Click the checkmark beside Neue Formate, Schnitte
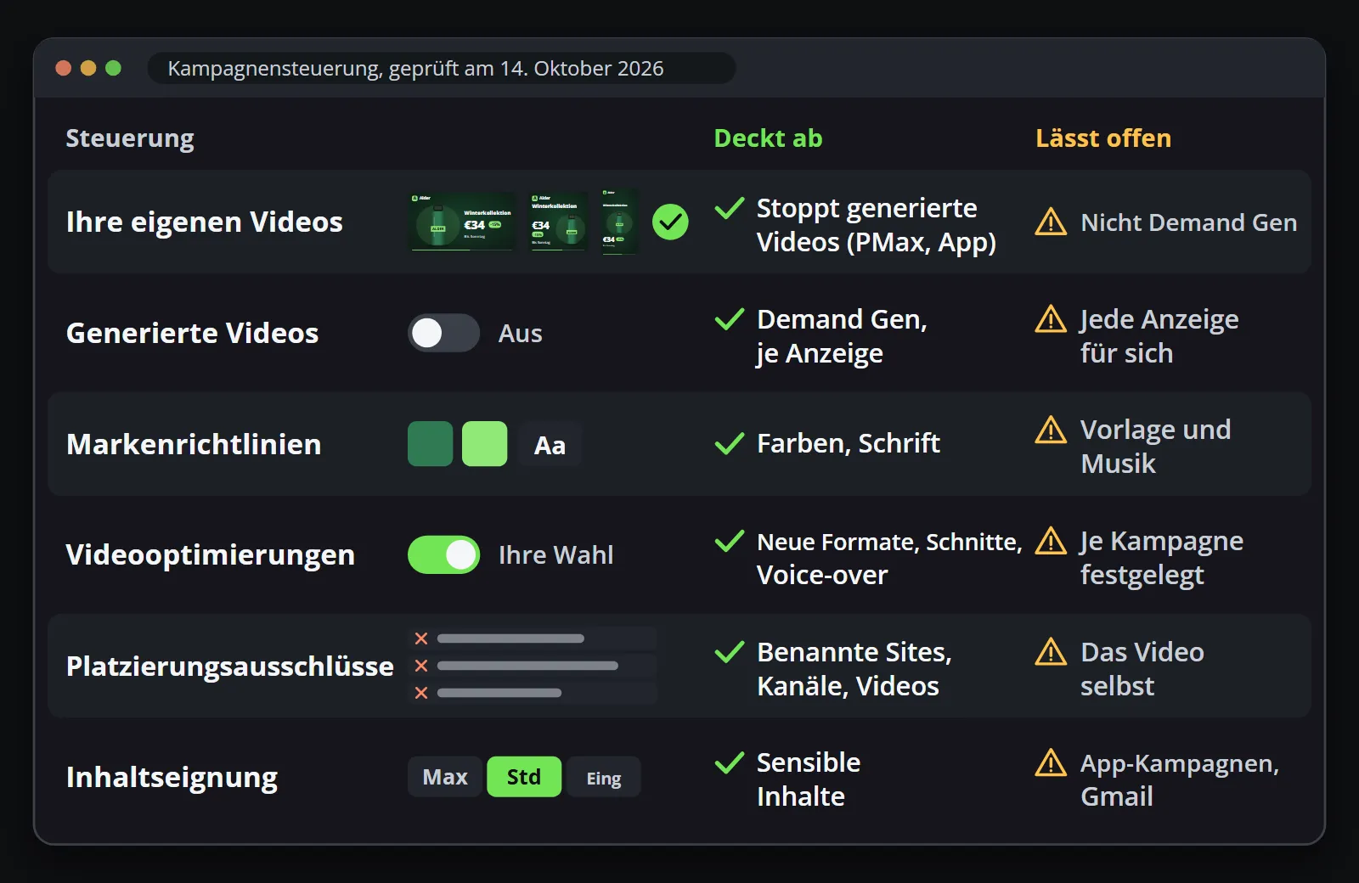The image size is (1359, 883). [x=730, y=541]
